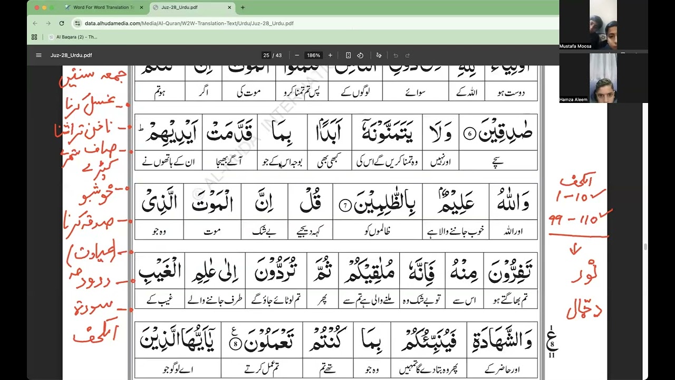The width and height of the screenshot is (675, 380).
Task: Select Mustafa Moosa video thumbnail
Action: [603, 25]
